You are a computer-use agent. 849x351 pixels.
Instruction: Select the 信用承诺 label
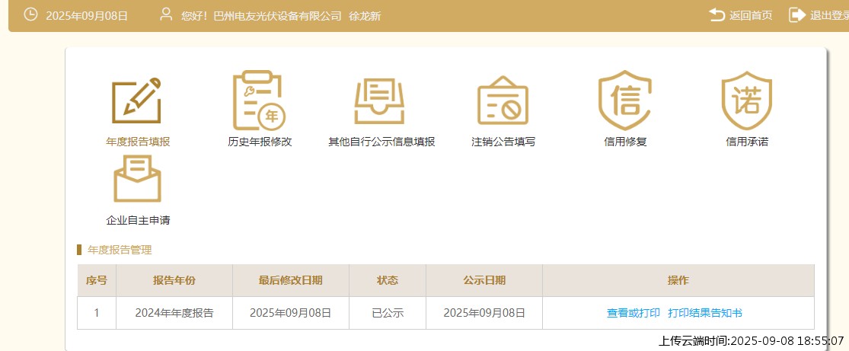[747, 142]
